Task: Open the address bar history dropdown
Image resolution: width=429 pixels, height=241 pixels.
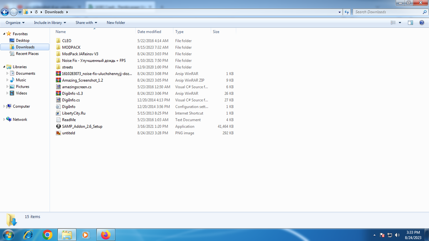Action: (340, 12)
